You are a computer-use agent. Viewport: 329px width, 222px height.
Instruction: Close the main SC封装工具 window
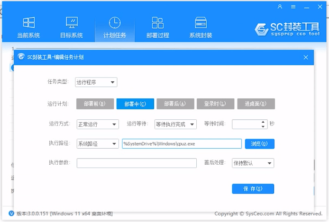[x=320, y=7]
